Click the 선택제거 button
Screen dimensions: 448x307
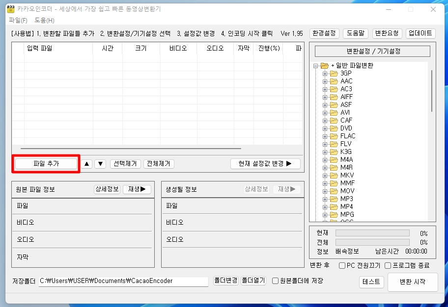coord(125,164)
